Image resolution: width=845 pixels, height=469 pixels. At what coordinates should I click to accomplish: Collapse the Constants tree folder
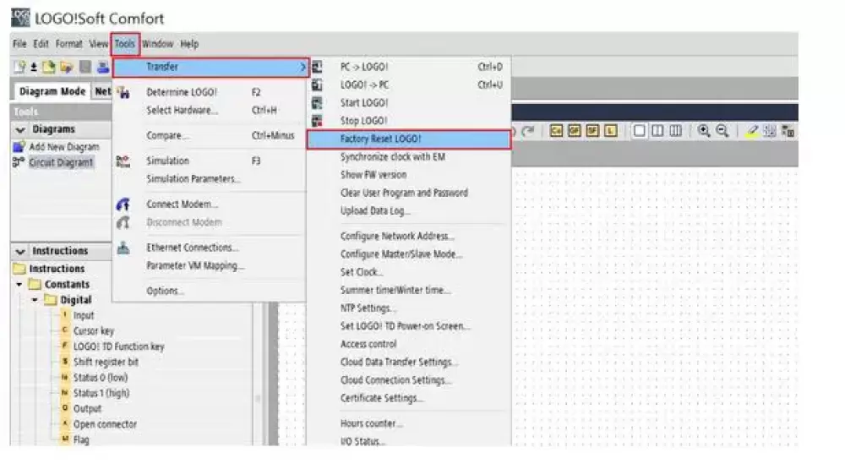point(19,284)
